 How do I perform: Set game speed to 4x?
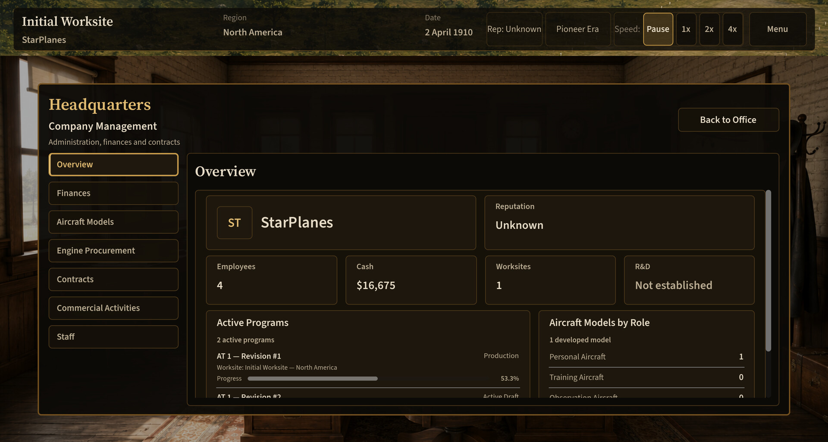click(x=732, y=29)
